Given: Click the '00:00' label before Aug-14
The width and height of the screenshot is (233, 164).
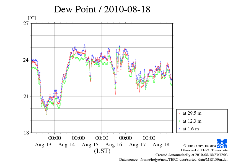Looking at the screenshot, I should coord(55,138).
